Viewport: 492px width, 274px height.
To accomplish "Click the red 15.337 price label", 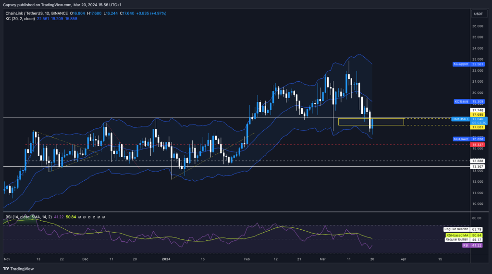I will coord(477,144).
